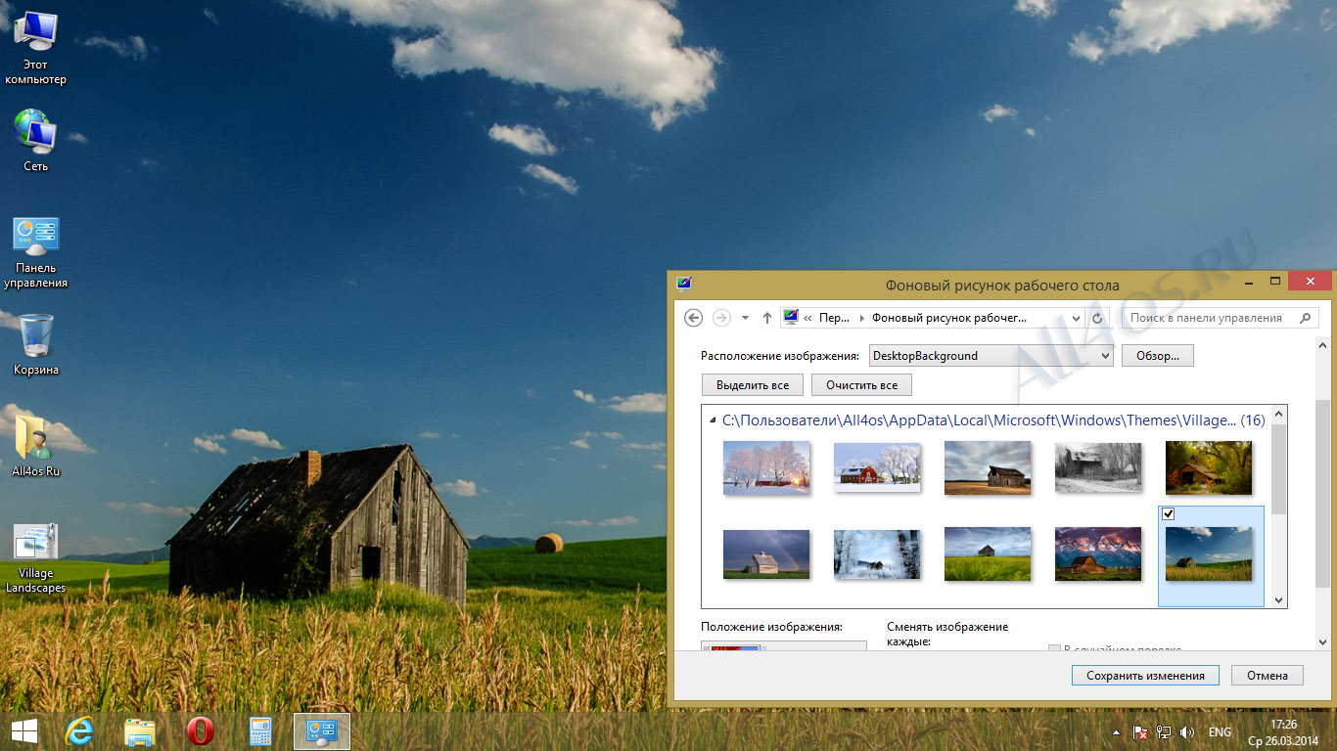This screenshot has height=751, width=1337.
Task: Open the Calculator taskbar icon
Action: tap(260, 730)
